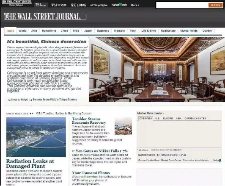
Task: Click the icon beside Tweets From WSJ's Tokyo Bureau
Action: pos(30,100)
